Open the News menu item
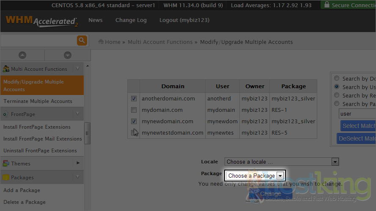The height and width of the screenshot is (211, 376). pyautogui.click(x=95, y=20)
